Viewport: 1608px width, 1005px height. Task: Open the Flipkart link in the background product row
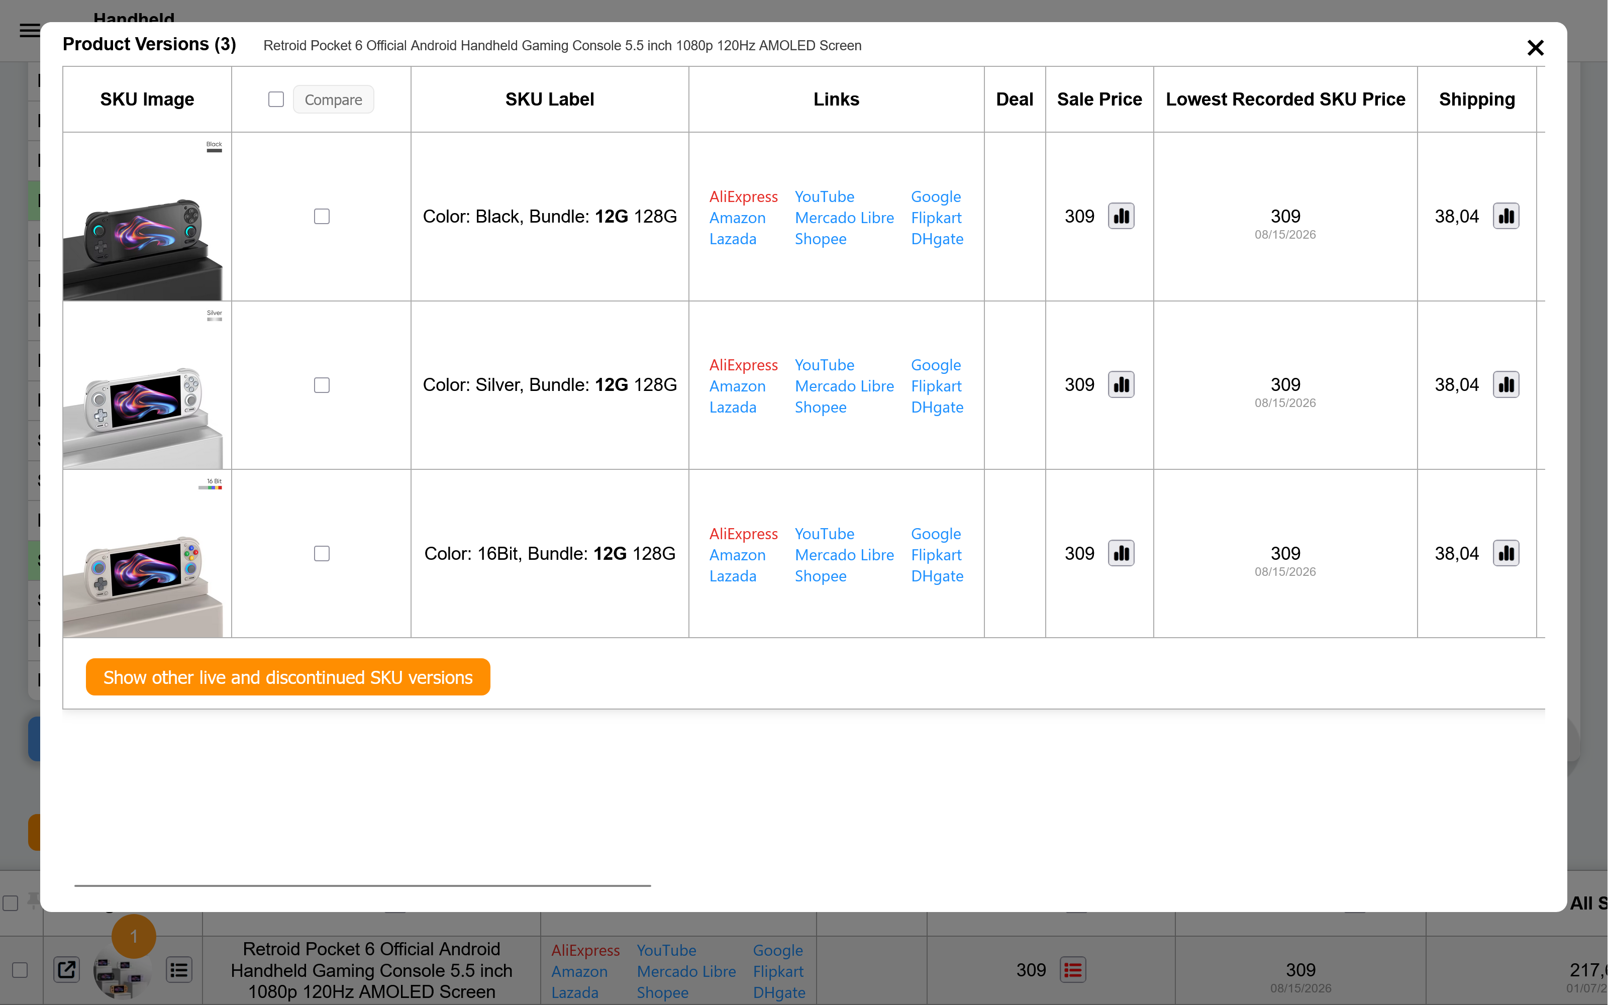(x=777, y=972)
